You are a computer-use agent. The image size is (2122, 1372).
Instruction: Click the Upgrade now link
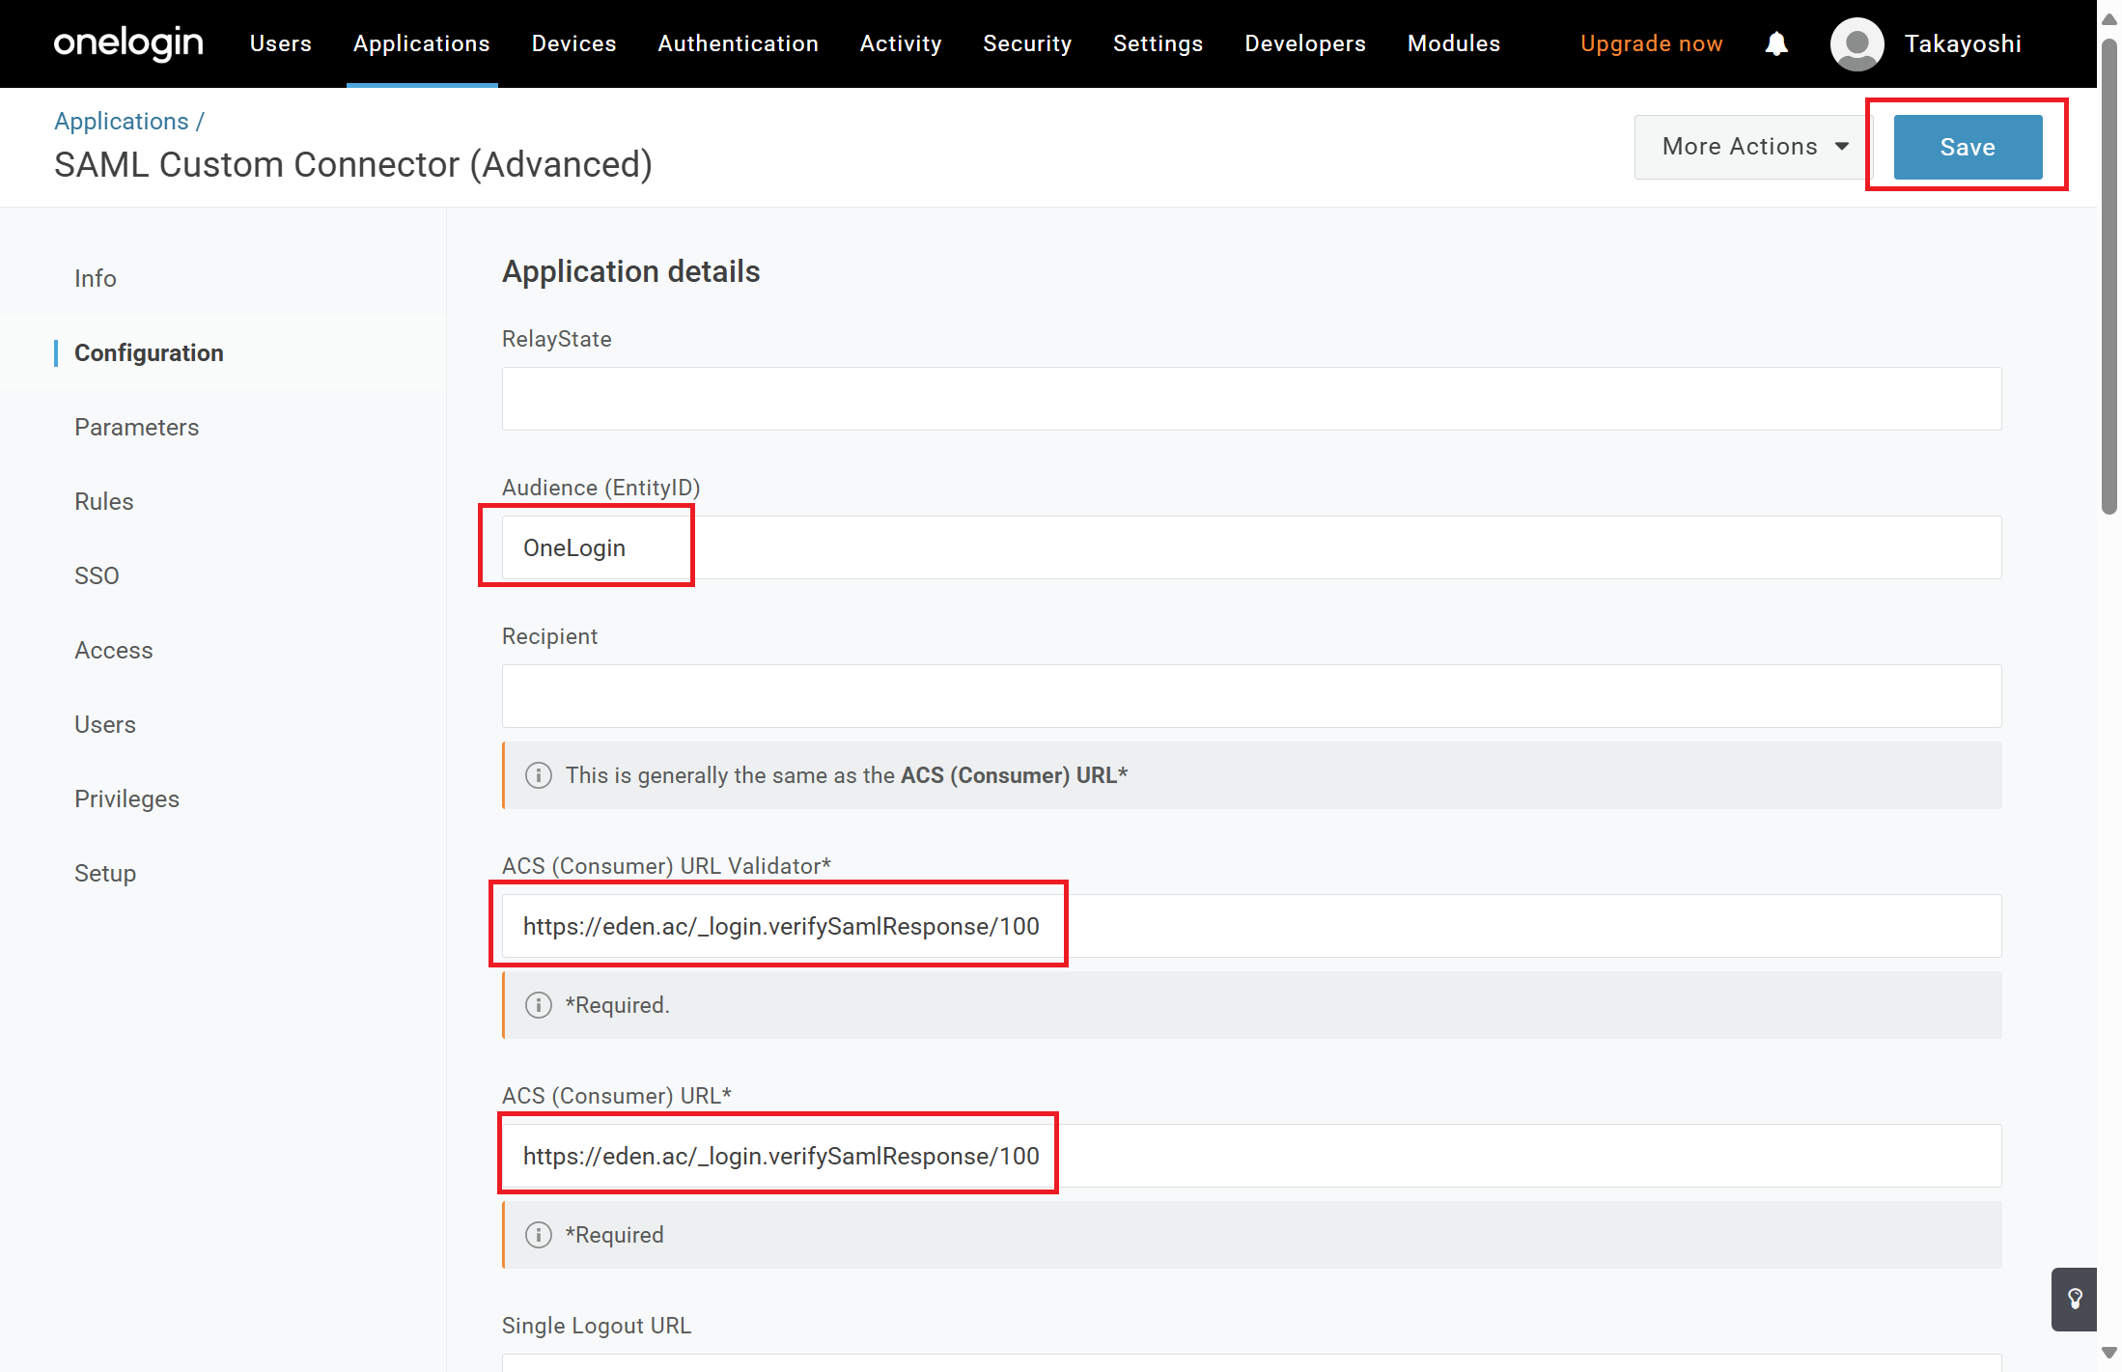click(x=1650, y=43)
